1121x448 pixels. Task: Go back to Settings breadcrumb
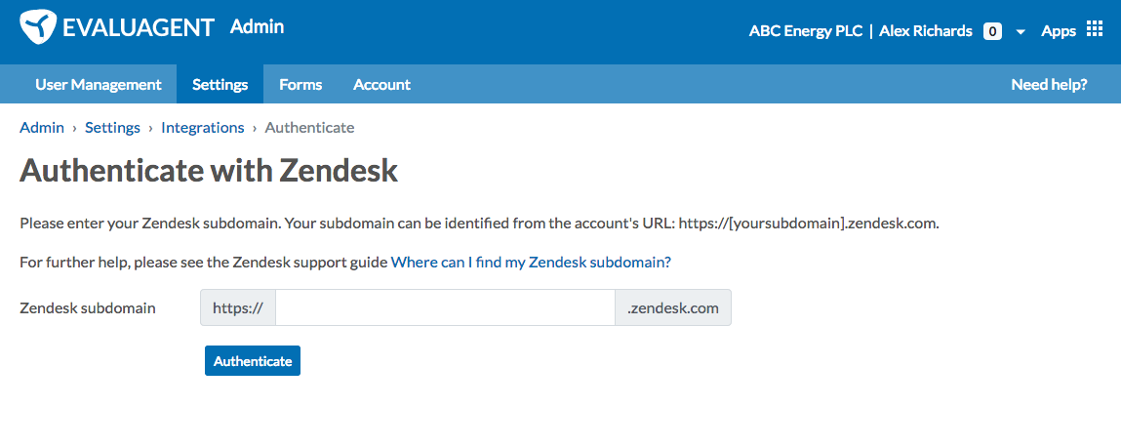[112, 128]
